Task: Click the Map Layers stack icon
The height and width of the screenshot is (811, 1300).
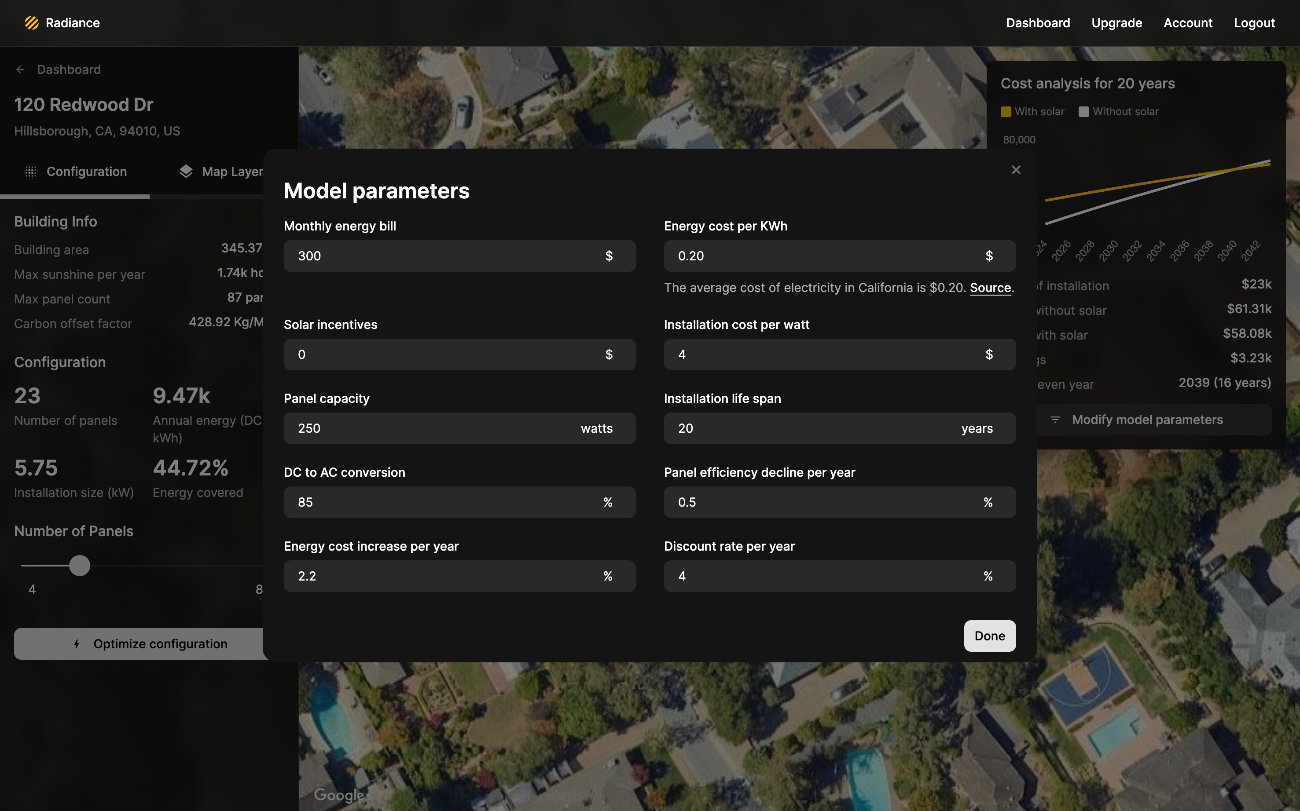Action: [186, 172]
